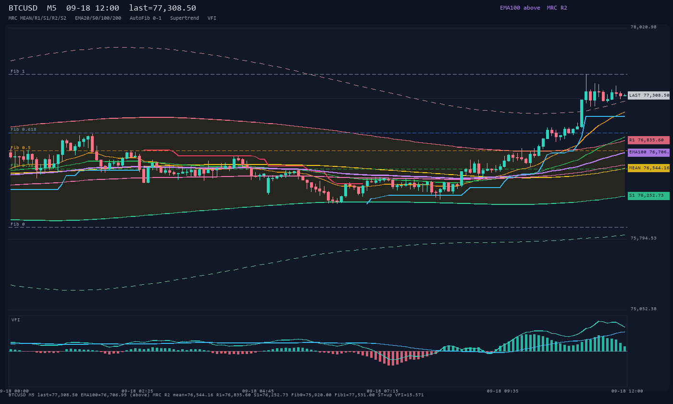Select the green S1 76,252.73 price tag
673x404 pixels.
(648, 196)
